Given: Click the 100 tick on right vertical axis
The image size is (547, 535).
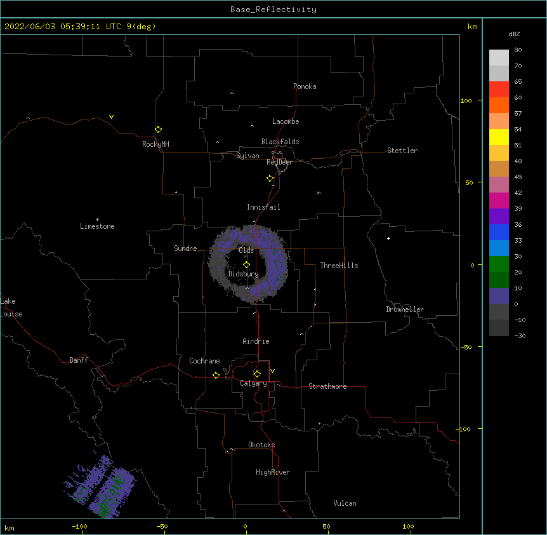Looking at the screenshot, I should point(466,100).
